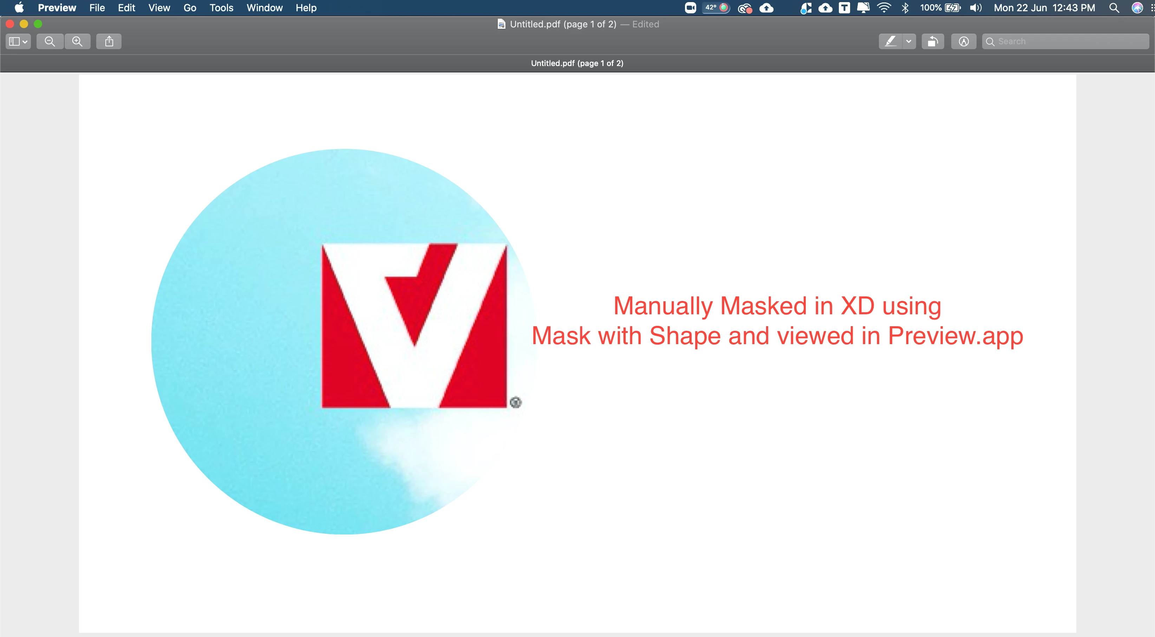The image size is (1155, 637).
Task: Expand the highlight color dropdown arrow
Action: (909, 42)
